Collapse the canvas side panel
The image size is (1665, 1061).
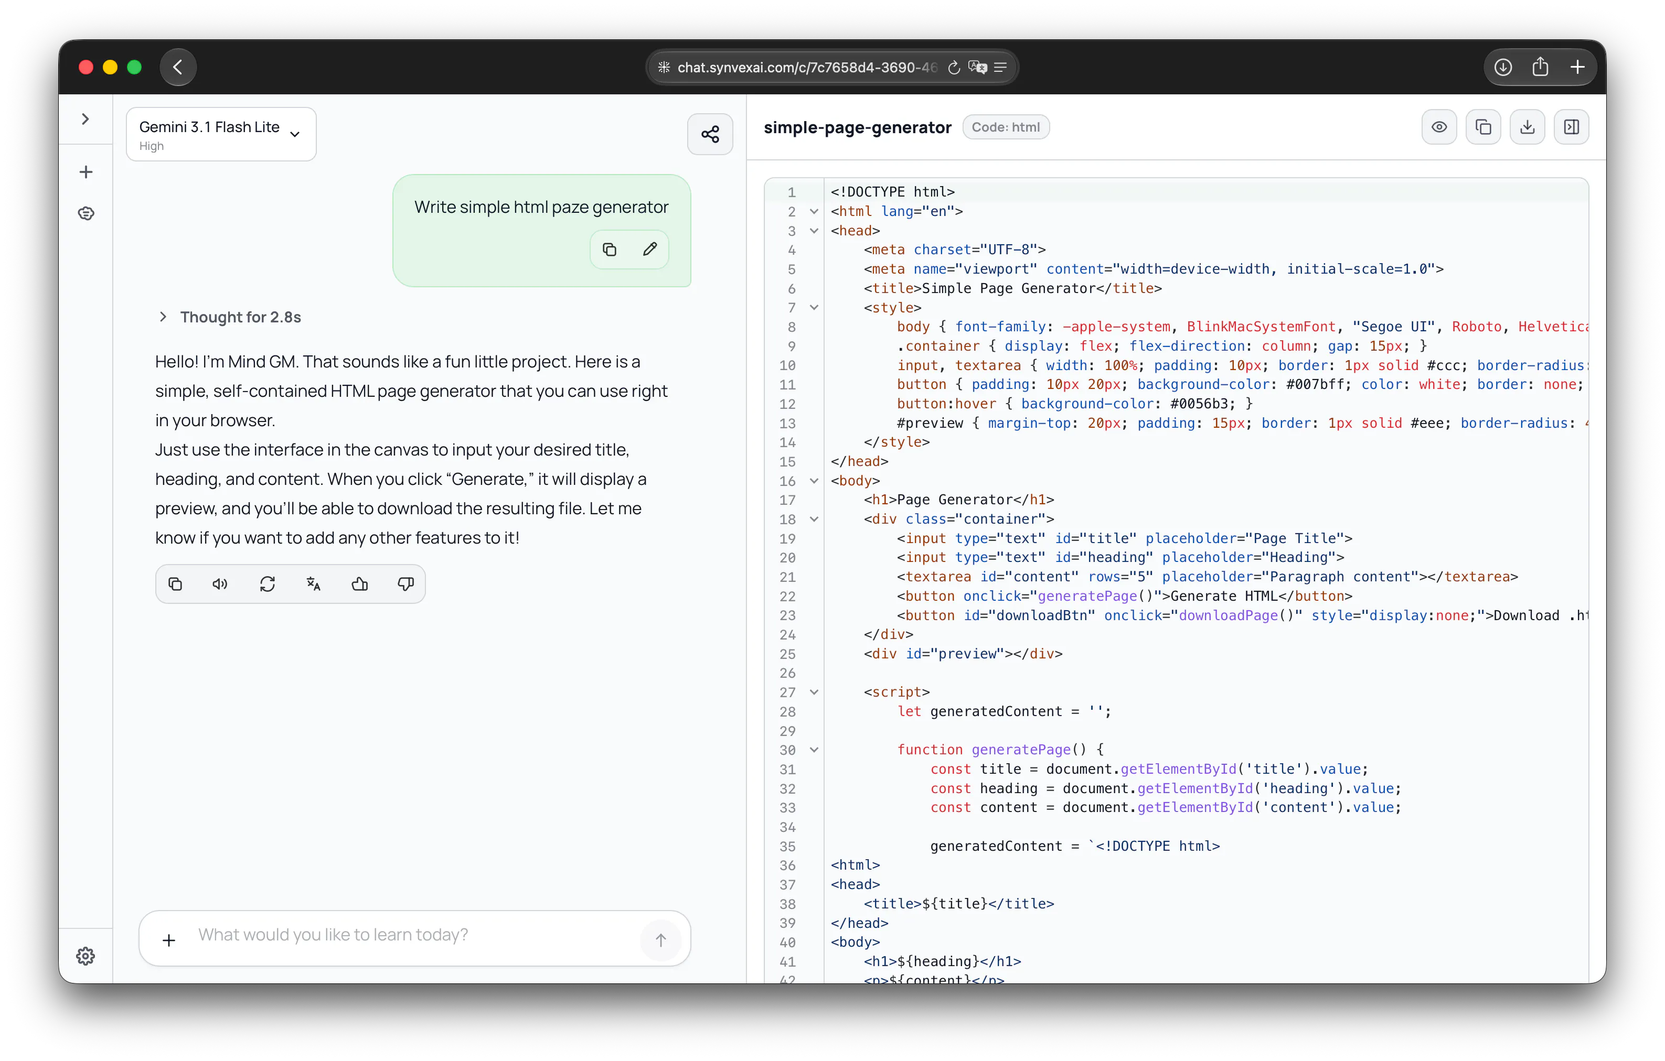coord(1572,127)
